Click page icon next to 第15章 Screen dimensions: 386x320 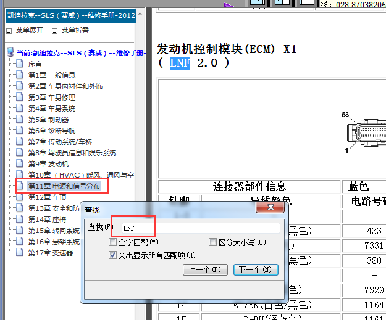(20, 230)
